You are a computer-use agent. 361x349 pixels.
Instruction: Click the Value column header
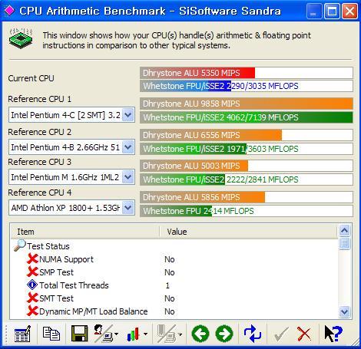point(248,232)
